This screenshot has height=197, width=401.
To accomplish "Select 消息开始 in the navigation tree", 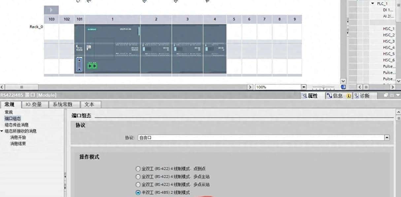I will pos(18,137).
